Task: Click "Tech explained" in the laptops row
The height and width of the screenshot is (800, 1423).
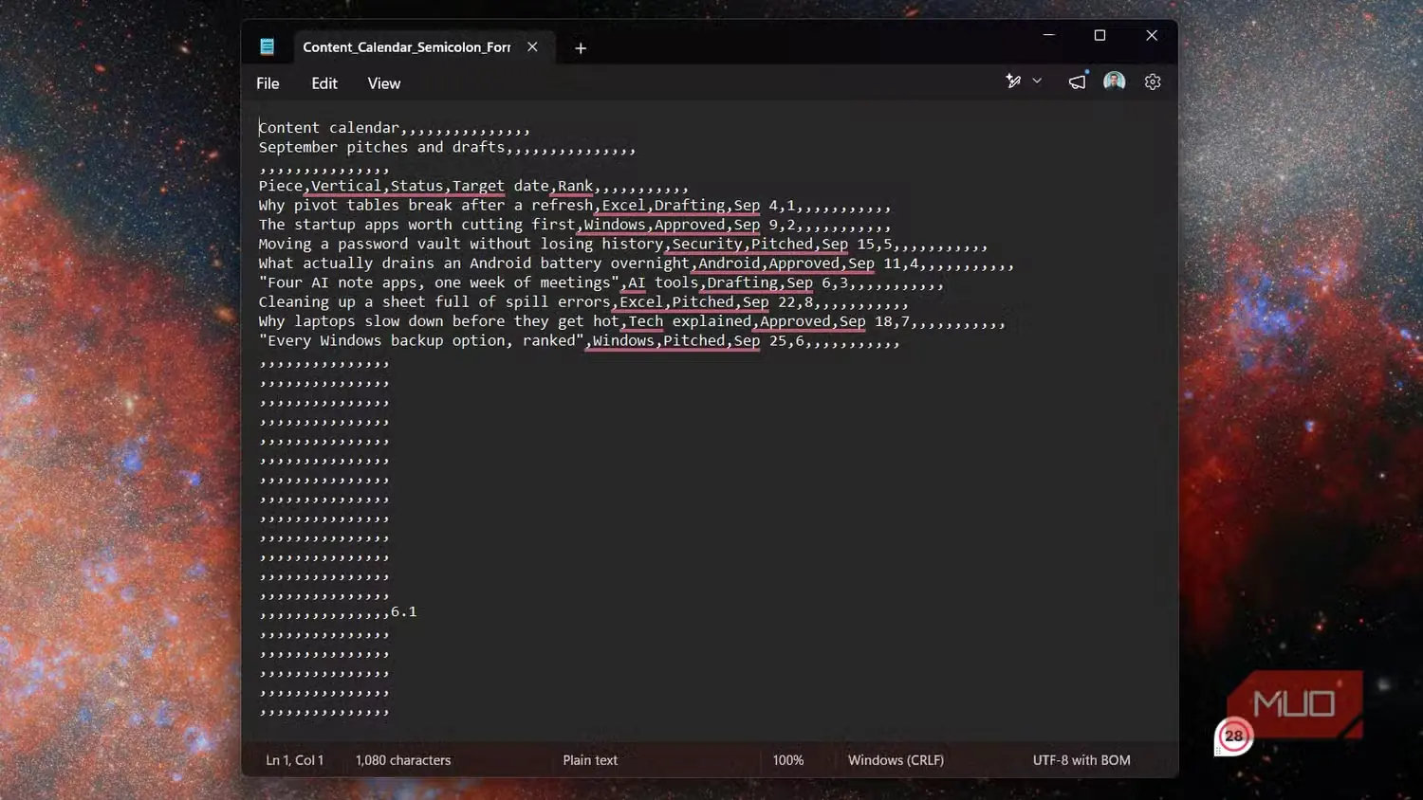Action: click(690, 321)
